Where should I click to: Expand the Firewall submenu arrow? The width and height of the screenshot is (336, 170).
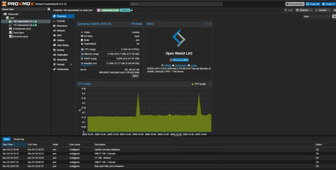tap(71, 64)
